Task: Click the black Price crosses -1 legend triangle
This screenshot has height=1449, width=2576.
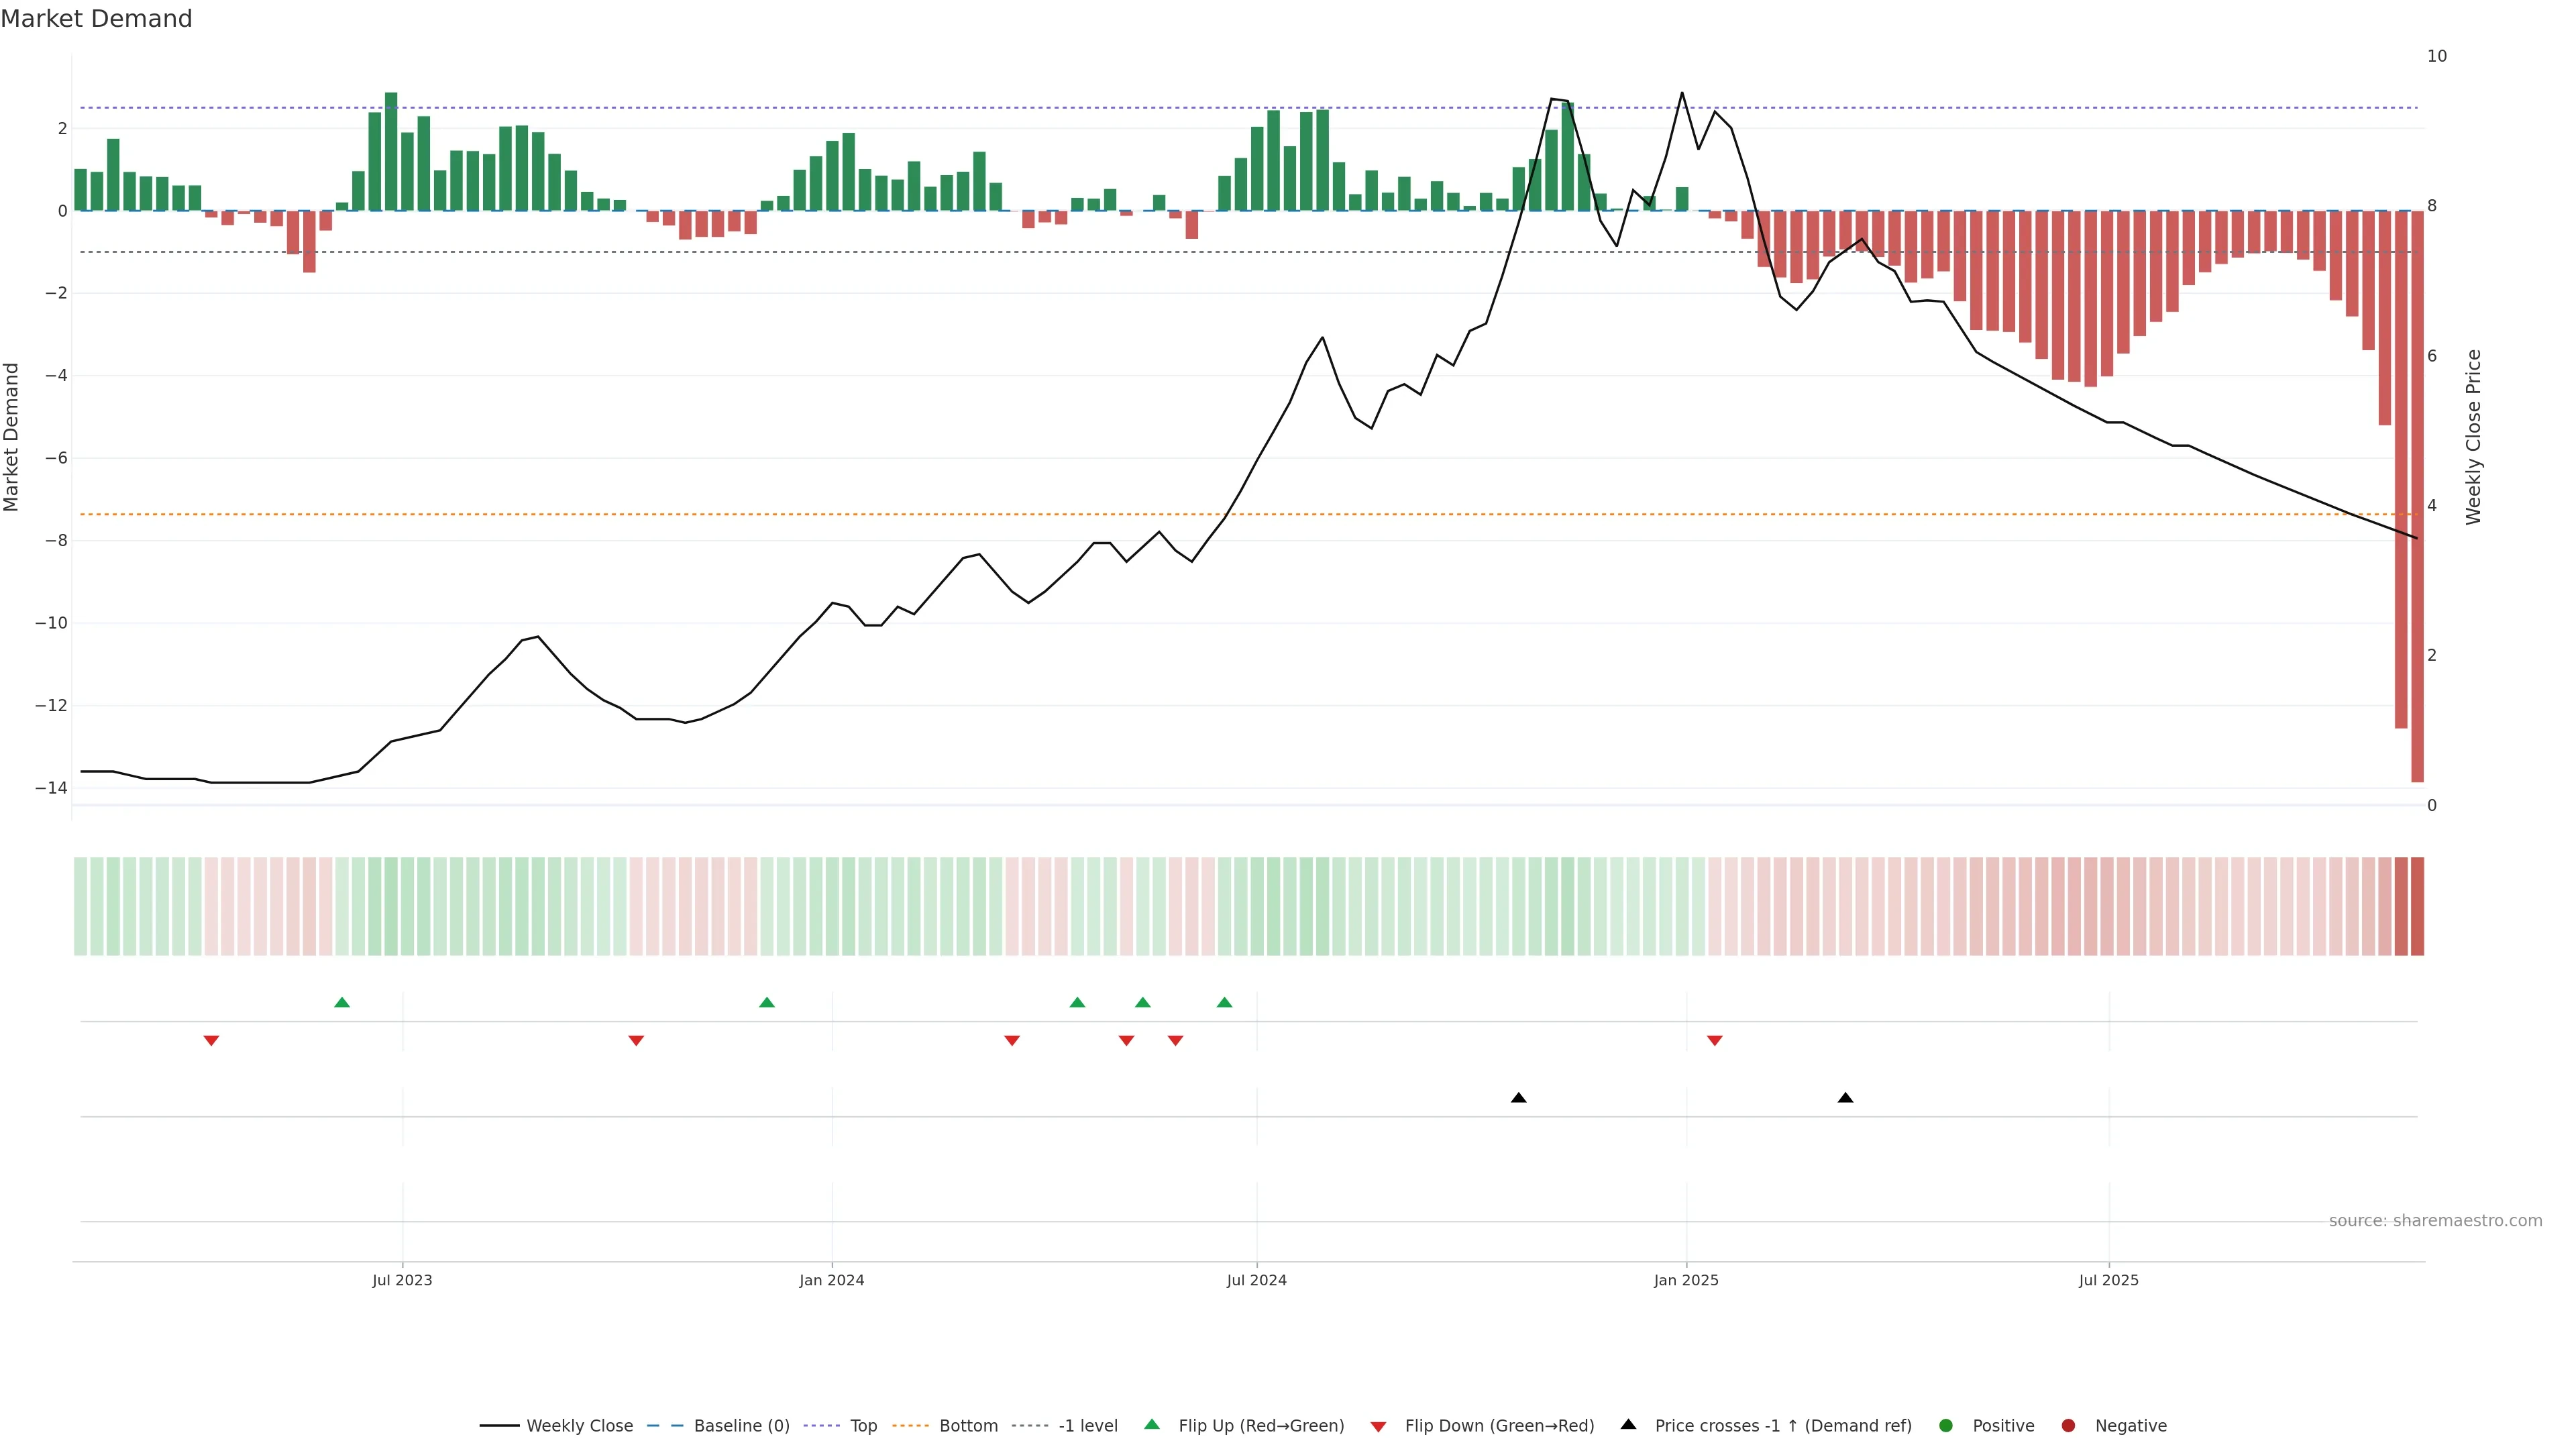Action: [x=1628, y=1425]
